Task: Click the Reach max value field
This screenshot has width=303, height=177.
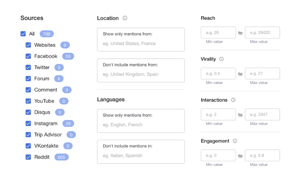Action: tap(262, 33)
